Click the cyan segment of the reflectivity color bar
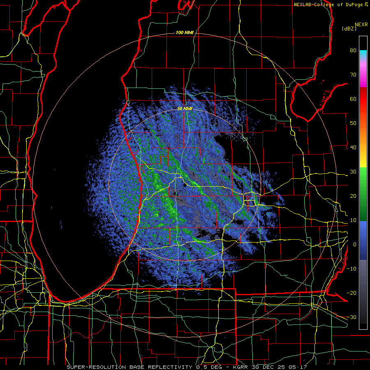370x370 pixels. 363,53
